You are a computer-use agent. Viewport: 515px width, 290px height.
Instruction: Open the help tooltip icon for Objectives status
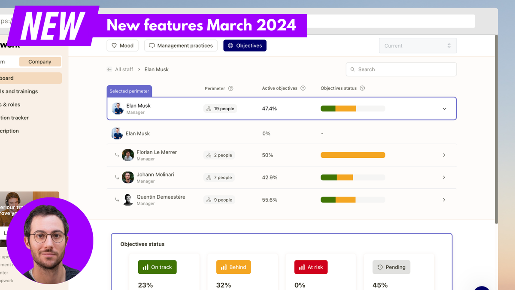(362, 88)
